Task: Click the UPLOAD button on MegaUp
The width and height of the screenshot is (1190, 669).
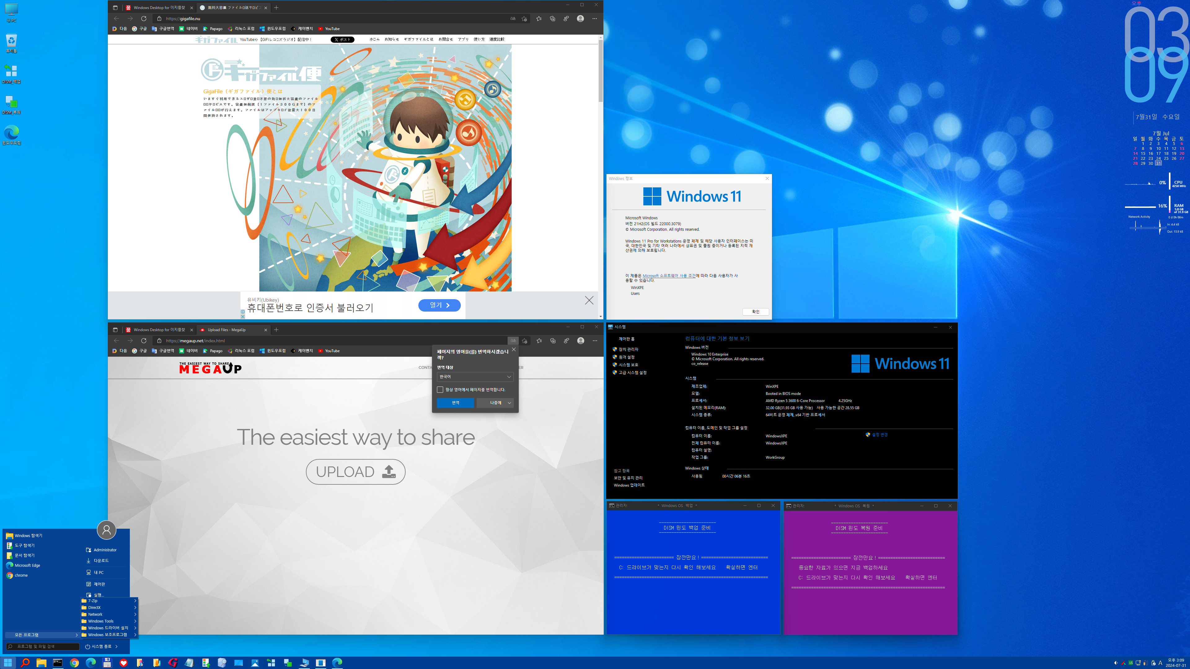Action: 356,472
